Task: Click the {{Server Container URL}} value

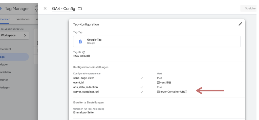Action: coord(172,92)
